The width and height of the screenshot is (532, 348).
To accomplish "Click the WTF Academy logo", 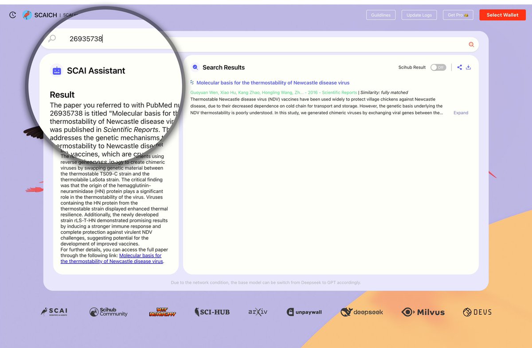I will coord(162,312).
